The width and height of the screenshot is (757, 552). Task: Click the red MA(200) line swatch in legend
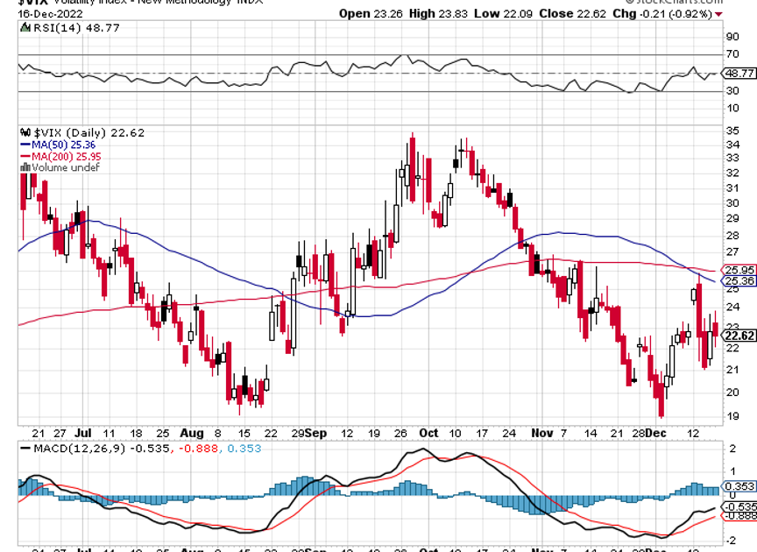click(x=24, y=155)
